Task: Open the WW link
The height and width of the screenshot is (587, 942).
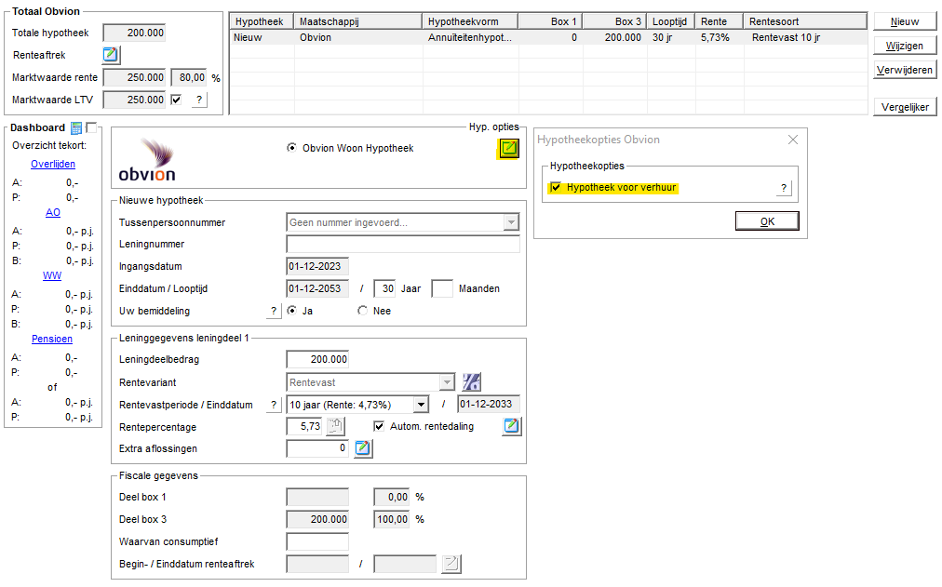Action: 52,275
